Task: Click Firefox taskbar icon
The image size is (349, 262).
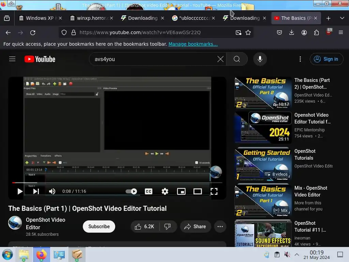Action: click(x=41, y=254)
